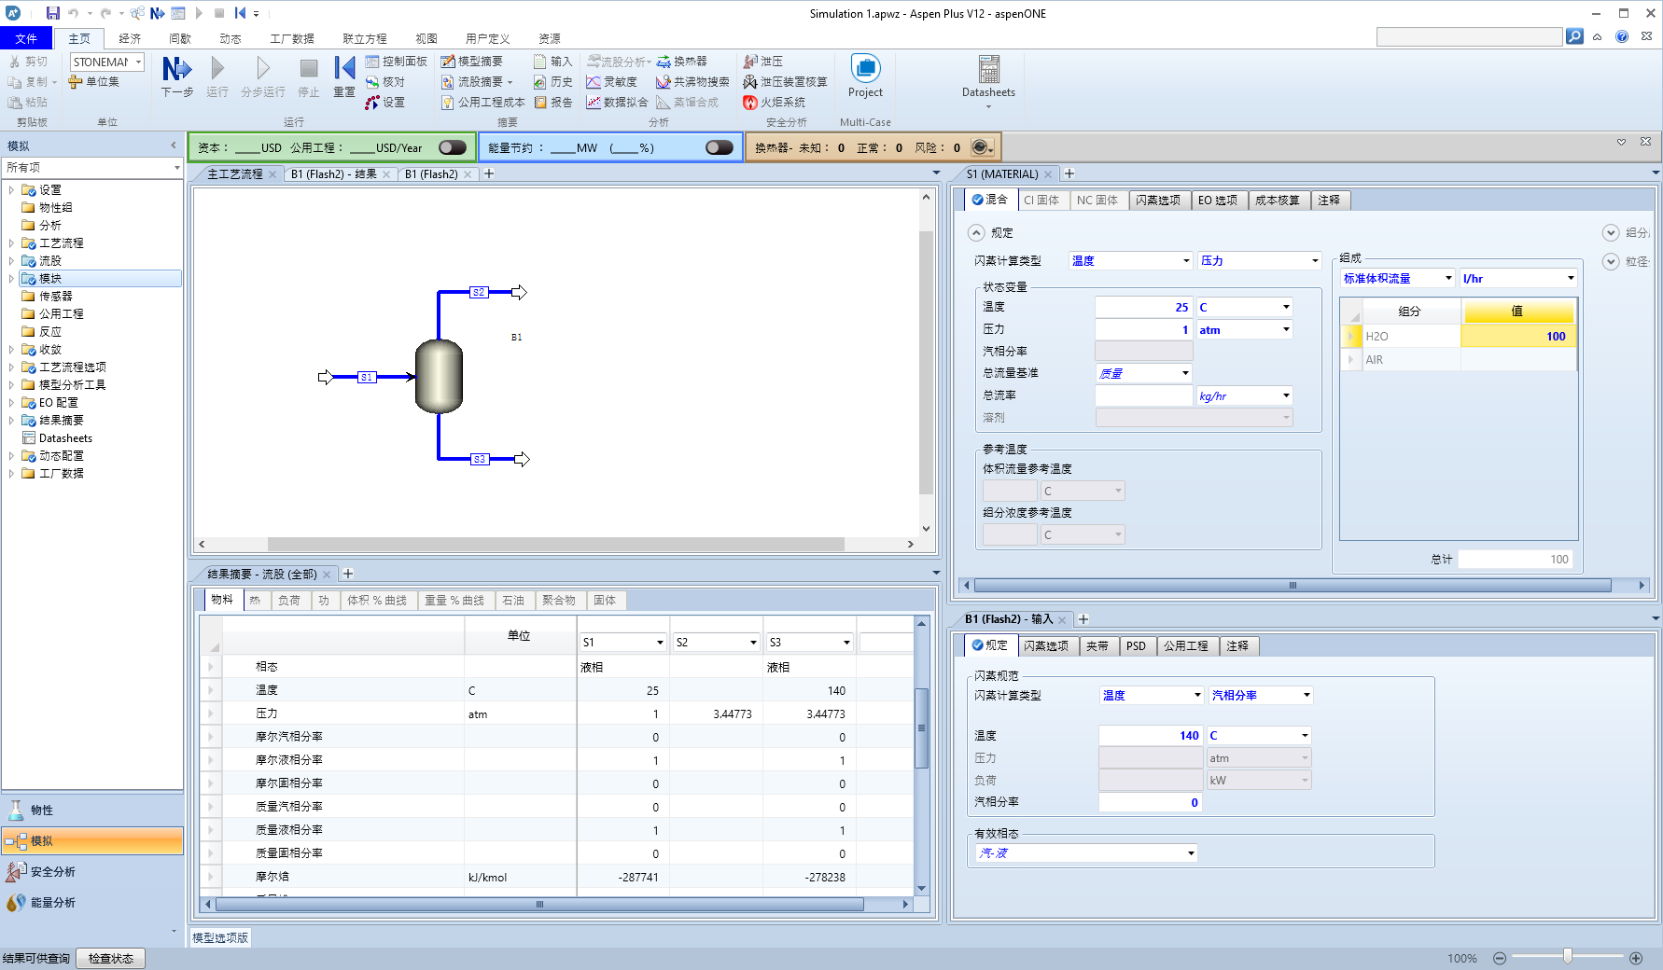Expand the Blocks (模块) tree node
Screen dimensions: 1663x970
(x=11, y=279)
